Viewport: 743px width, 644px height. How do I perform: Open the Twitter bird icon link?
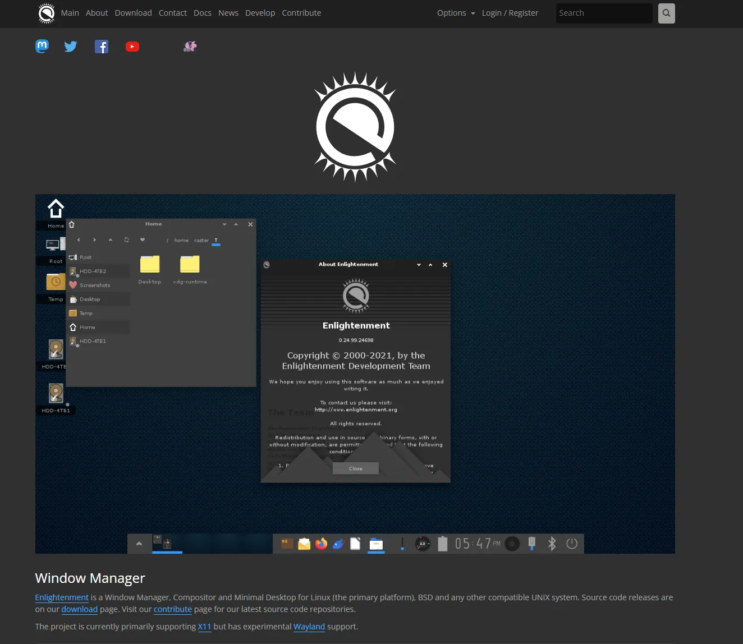(x=71, y=47)
